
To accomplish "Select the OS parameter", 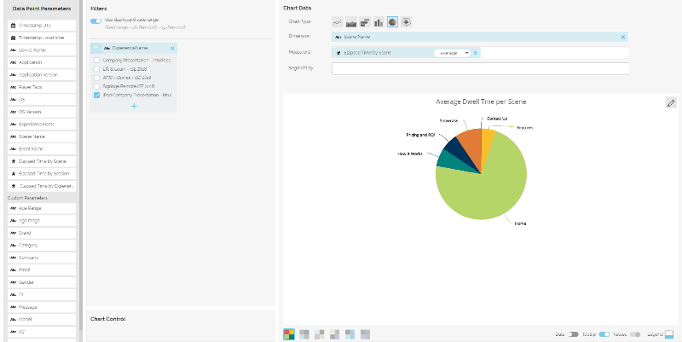I will tap(42, 100).
